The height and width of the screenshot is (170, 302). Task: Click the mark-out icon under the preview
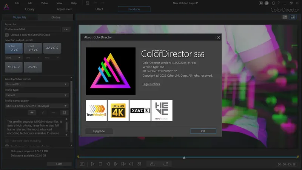click(x=166, y=164)
